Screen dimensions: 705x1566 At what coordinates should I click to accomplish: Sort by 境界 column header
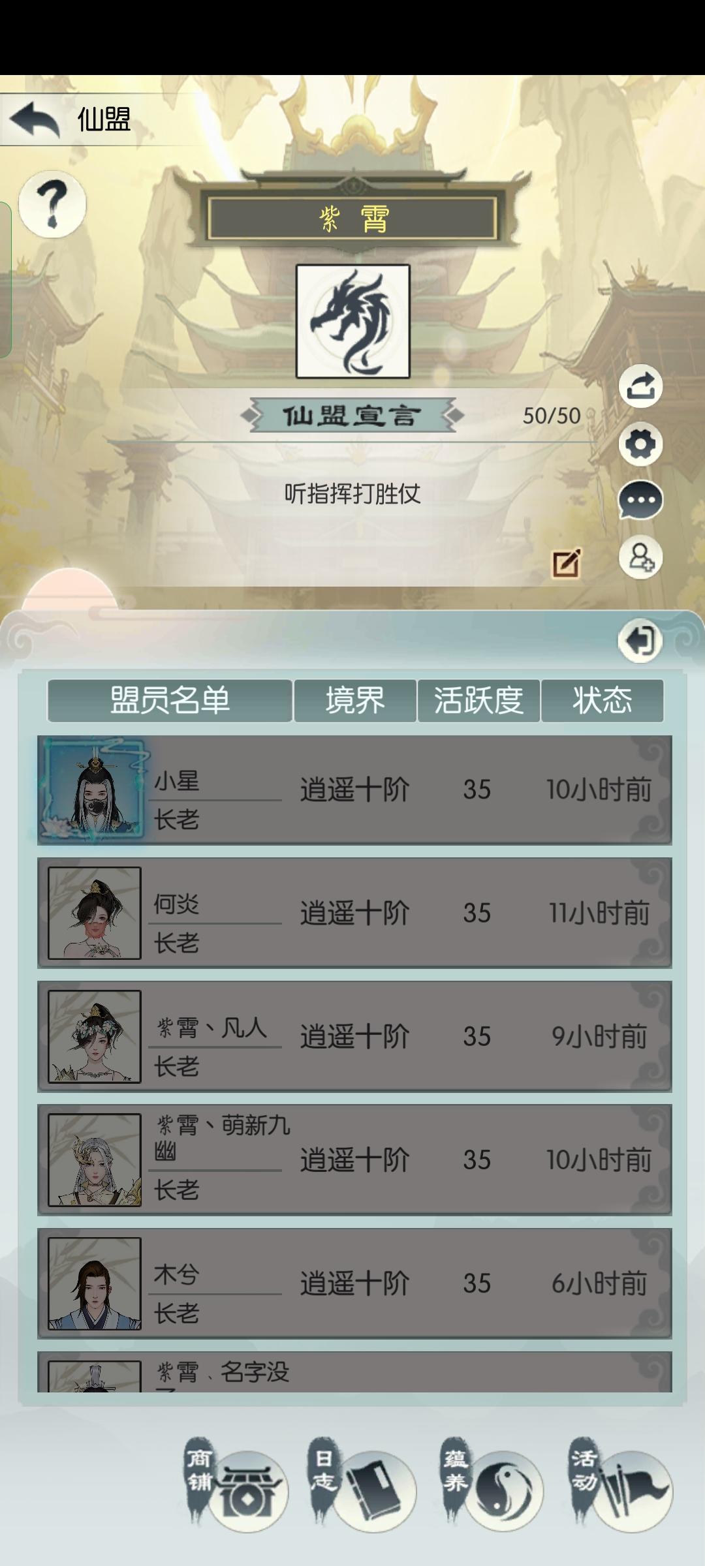(x=355, y=701)
